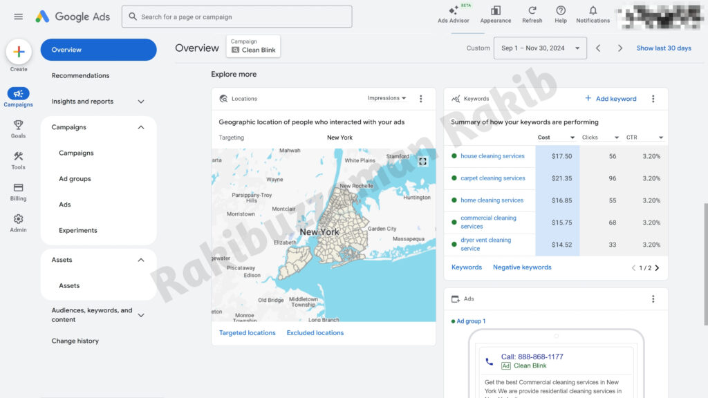Viewport: 708px width, 398px height.
Task: Open the Tools sidebar icon
Action: point(19,156)
